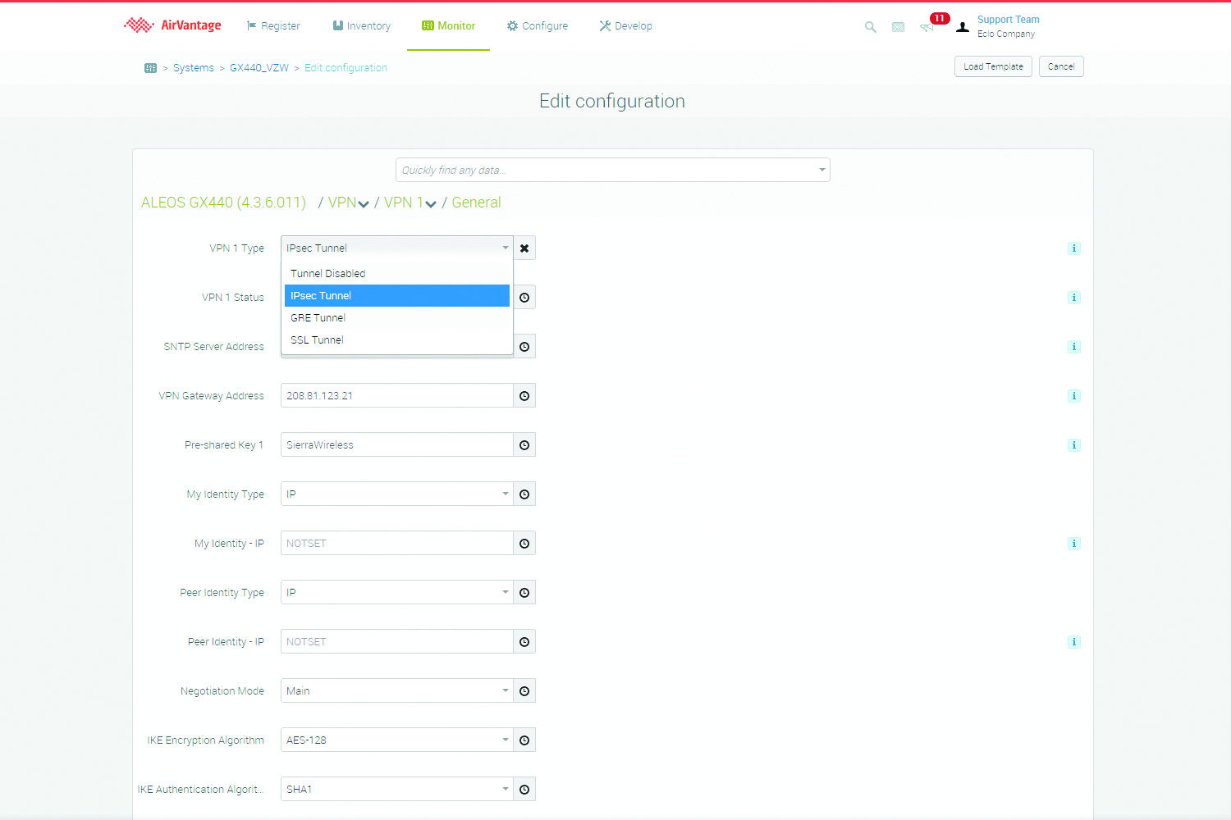Click the X icon beside VPN 1 Type
Viewport: 1231px width, 820px height.
coord(524,248)
